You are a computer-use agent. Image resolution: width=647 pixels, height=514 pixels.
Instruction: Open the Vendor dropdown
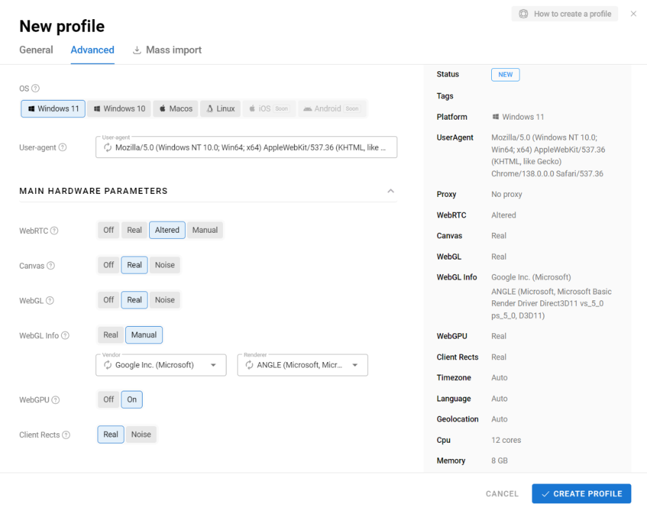pyautogui.click(x=213, y=365)
